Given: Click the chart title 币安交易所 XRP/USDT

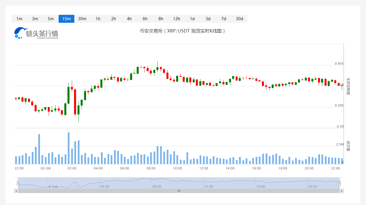Looking at the screenshot, I should (x=183, y=31).
